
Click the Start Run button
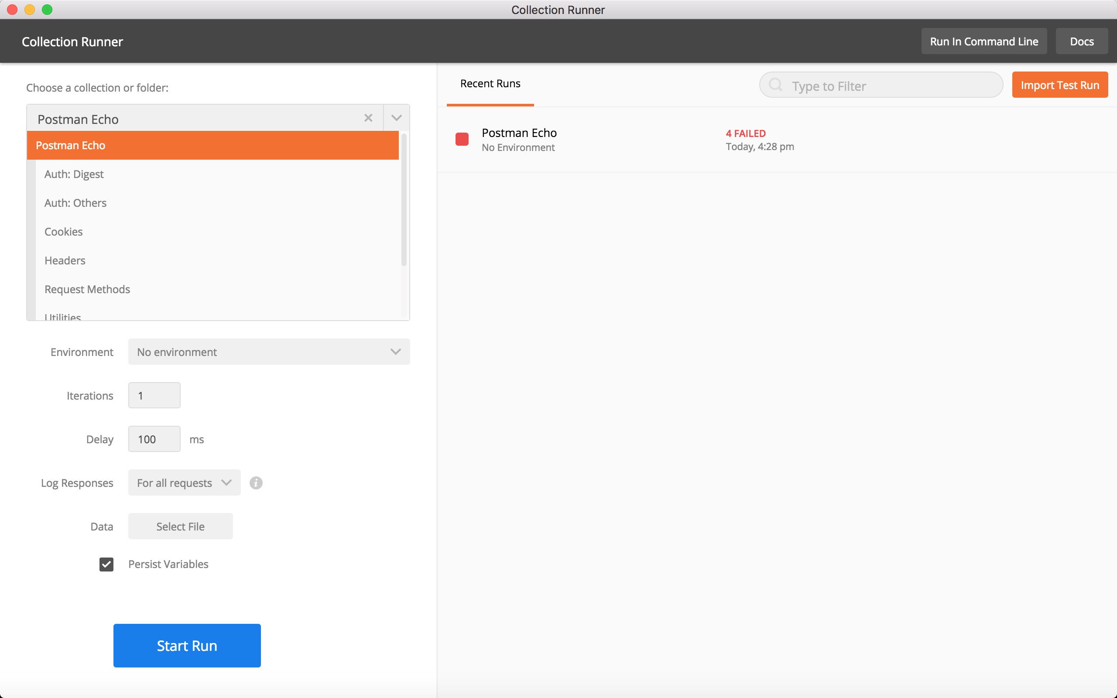(x=187, y=645)
